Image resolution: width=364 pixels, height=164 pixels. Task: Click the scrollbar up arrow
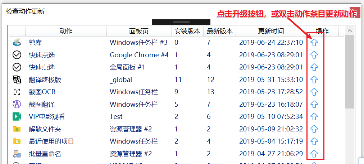(350, 30)
